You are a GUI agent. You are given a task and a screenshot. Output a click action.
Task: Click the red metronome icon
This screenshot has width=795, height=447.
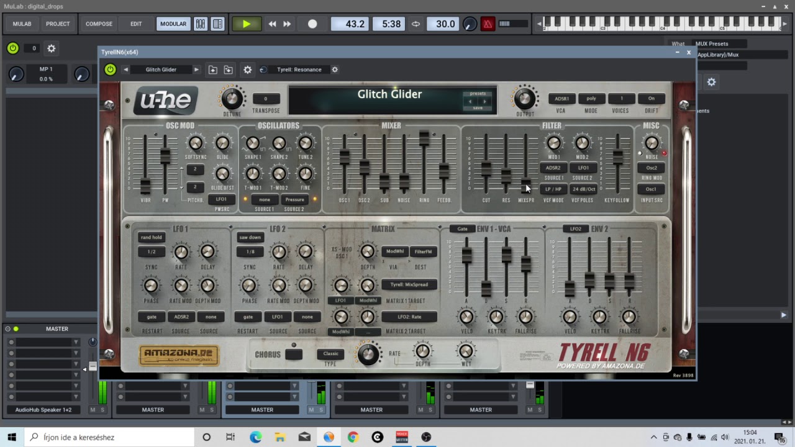[x=488, y=24]
